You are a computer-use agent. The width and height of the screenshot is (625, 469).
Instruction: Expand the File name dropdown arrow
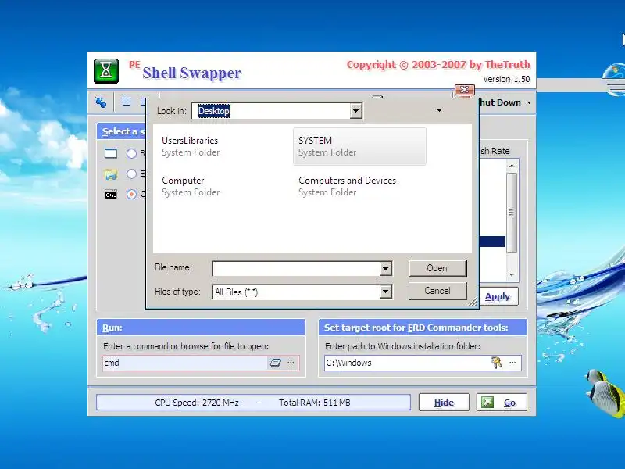[x=385, y=269]
